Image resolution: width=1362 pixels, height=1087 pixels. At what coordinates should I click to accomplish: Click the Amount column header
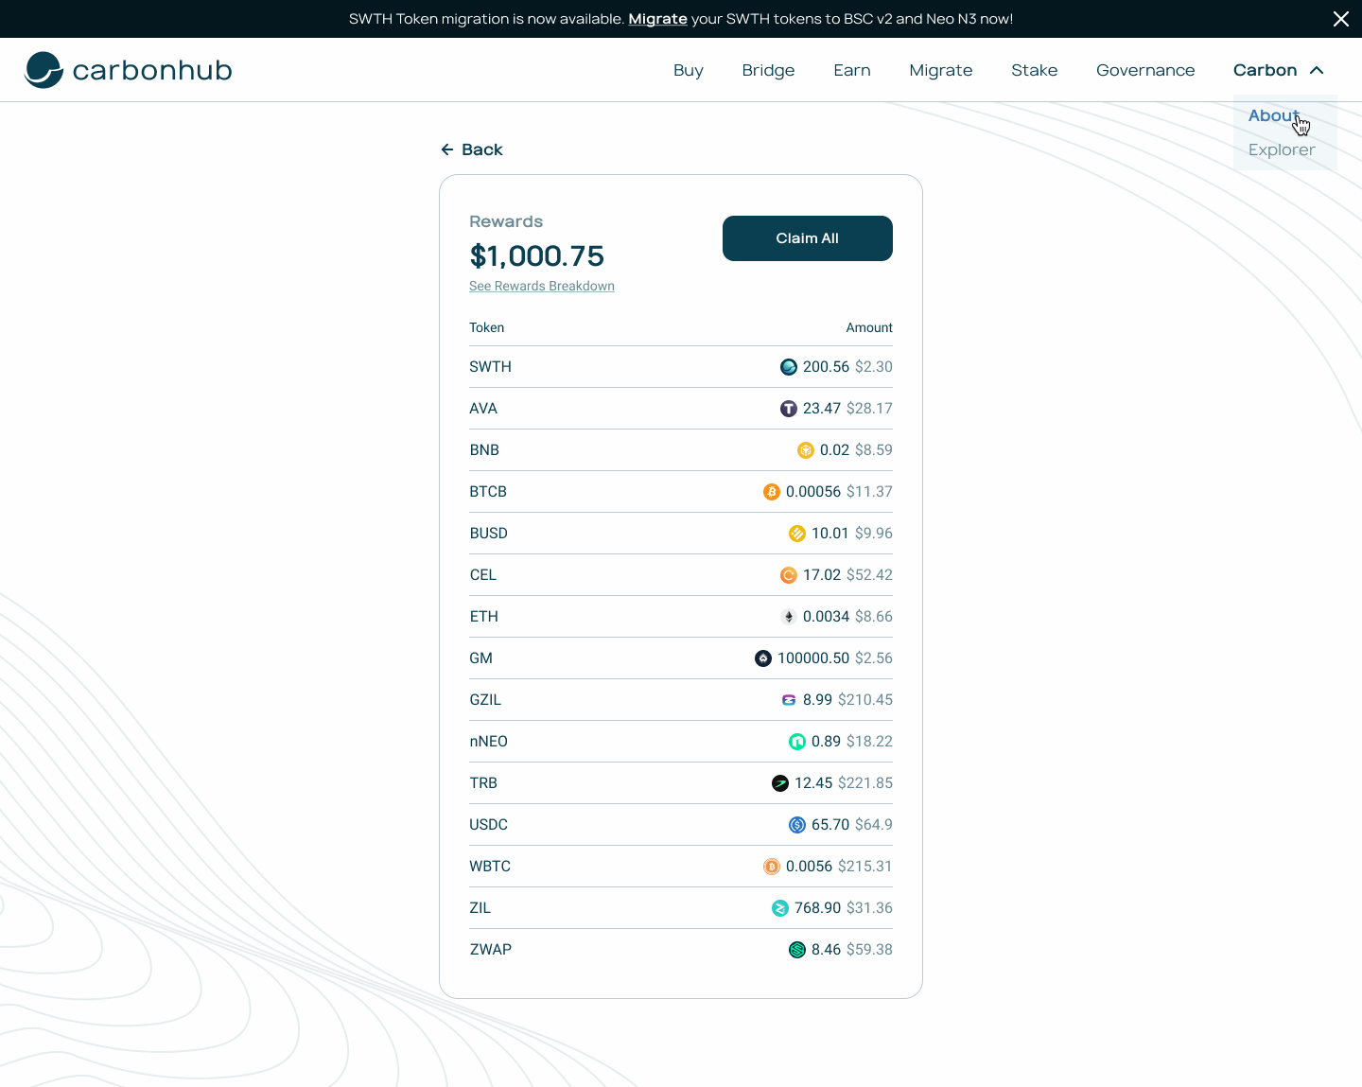click(x=869, y=328)
